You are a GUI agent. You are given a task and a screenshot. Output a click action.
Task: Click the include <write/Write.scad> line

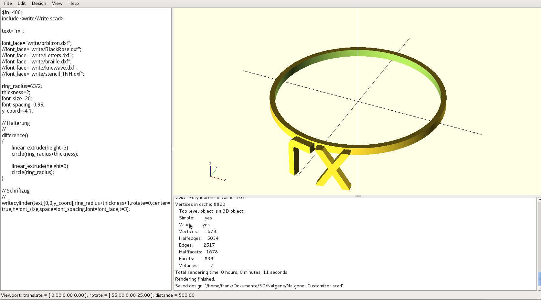click(33, 18)
